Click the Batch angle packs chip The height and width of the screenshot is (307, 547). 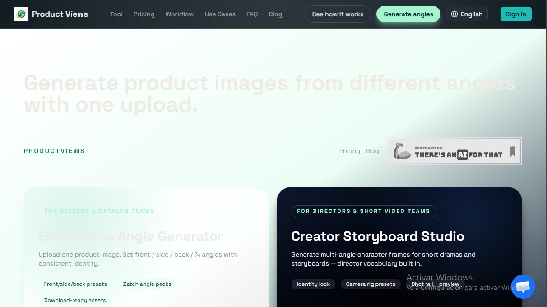pyautogui.click(x=147, y=284)
